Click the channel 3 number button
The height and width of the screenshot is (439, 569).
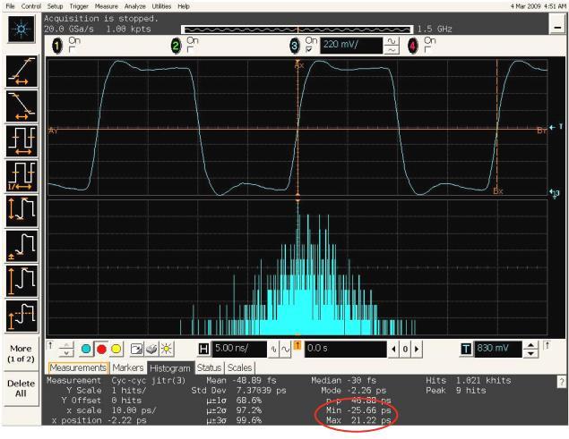[x=295, y=46]
